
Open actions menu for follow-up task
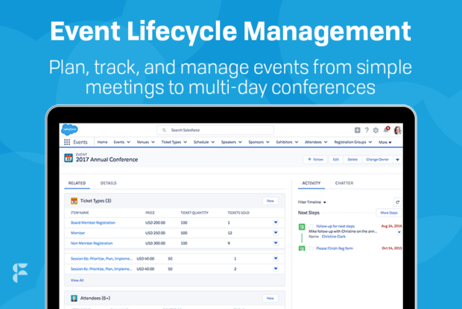pyautogui.click(x=399, y=232)
